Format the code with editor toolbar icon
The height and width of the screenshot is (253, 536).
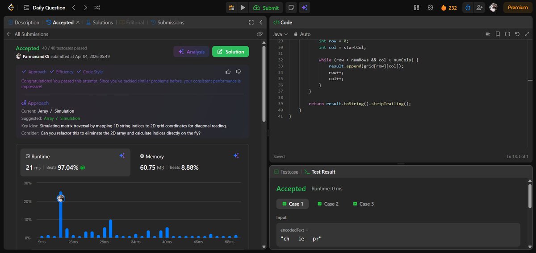point(488,34)
